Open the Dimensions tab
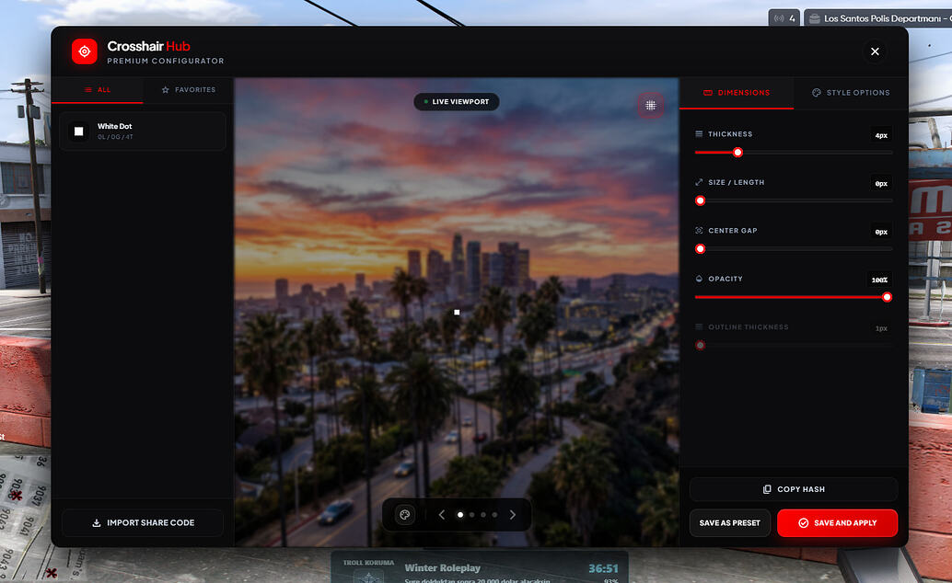This screenshot has width=952, height=583. click(x=737, y=93)
